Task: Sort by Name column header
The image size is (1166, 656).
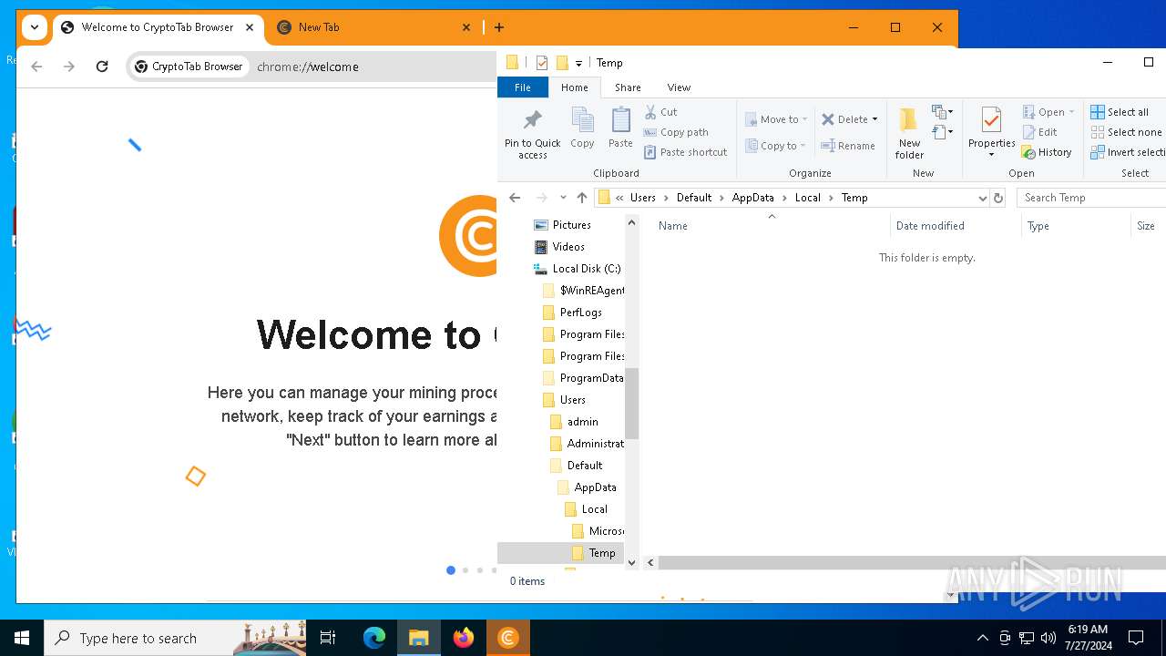Action: [x=673, y=226]
